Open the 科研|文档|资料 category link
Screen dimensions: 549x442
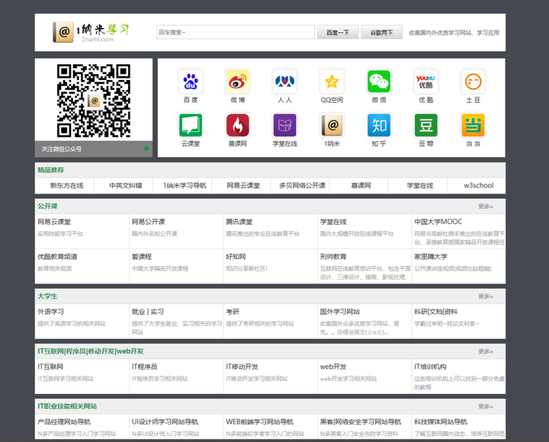pos(436,312)
